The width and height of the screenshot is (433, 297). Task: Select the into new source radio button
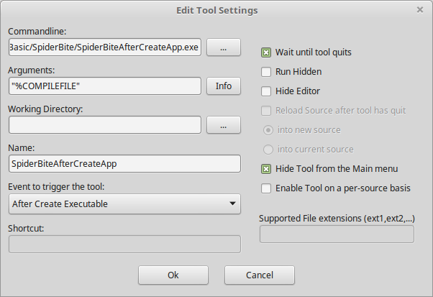(268, 130)
